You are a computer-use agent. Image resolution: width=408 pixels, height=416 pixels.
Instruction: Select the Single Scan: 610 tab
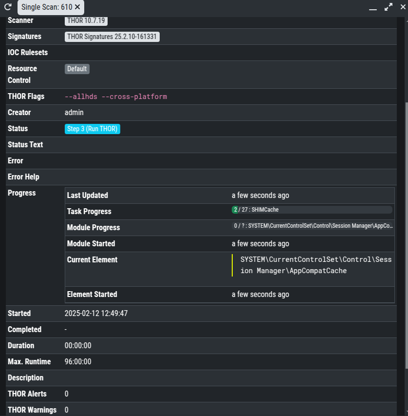tap(46, 7)
